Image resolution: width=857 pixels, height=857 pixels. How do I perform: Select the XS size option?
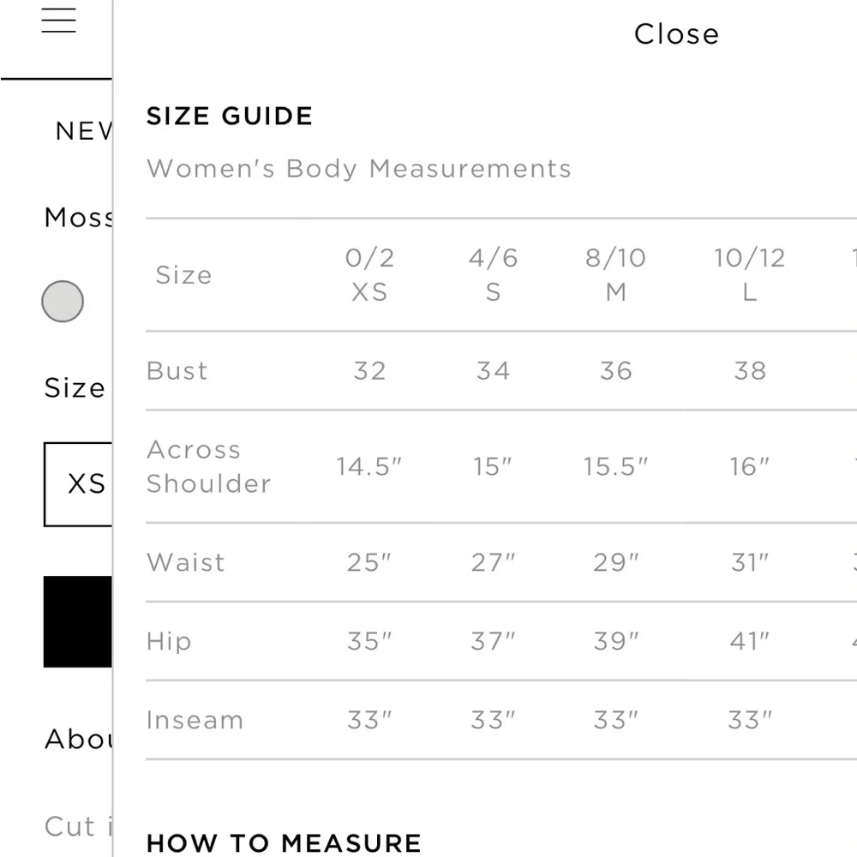[x=82, y=484]
